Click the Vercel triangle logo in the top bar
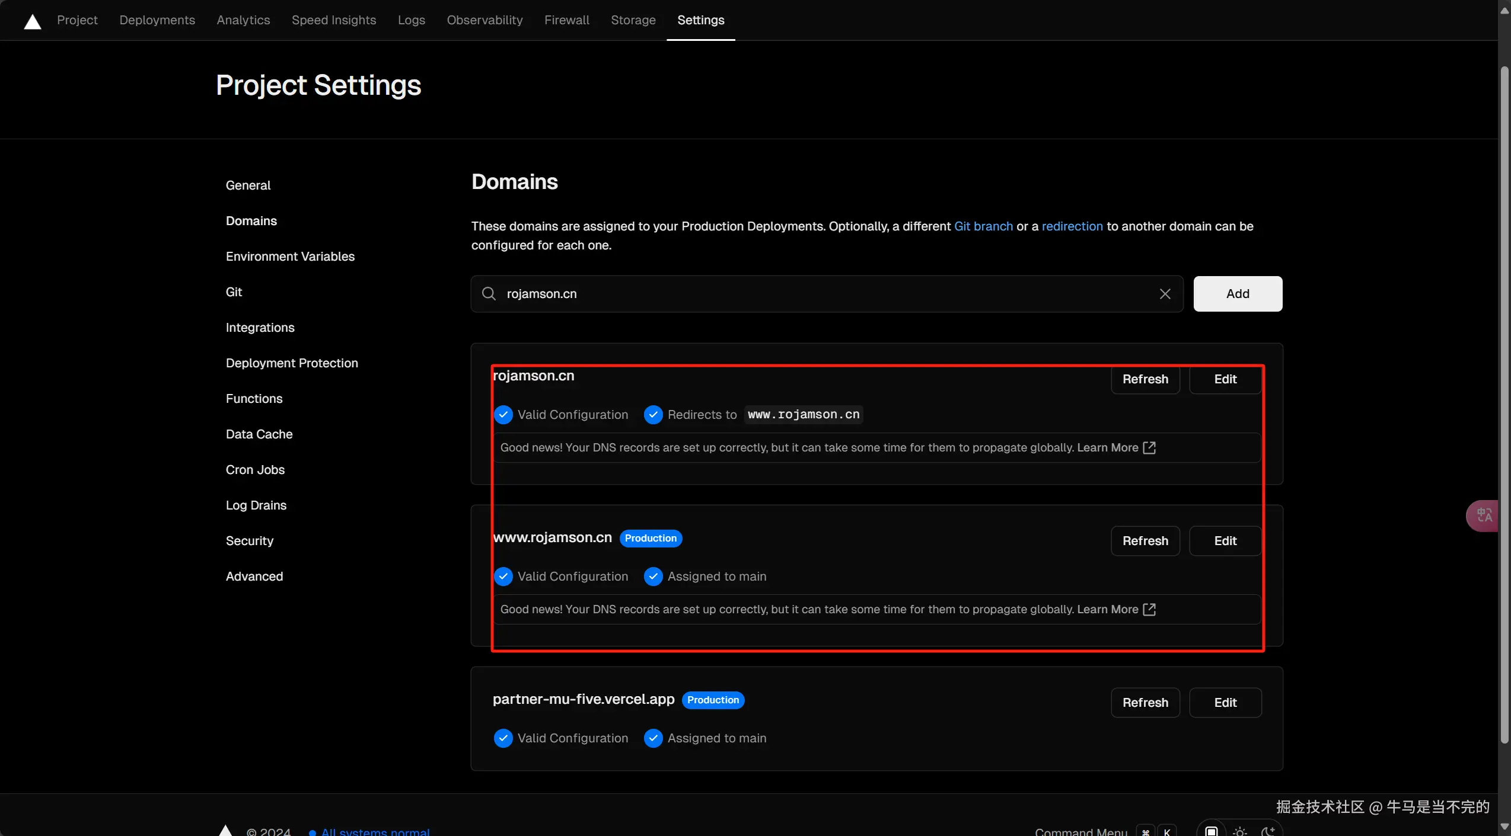The height and width of the screenshot is (836, 1511). click(33, 22)
